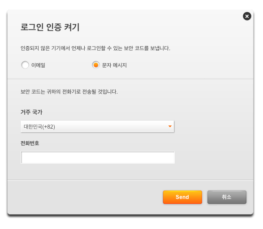Click the orange dropdown arrow icon

170,126
